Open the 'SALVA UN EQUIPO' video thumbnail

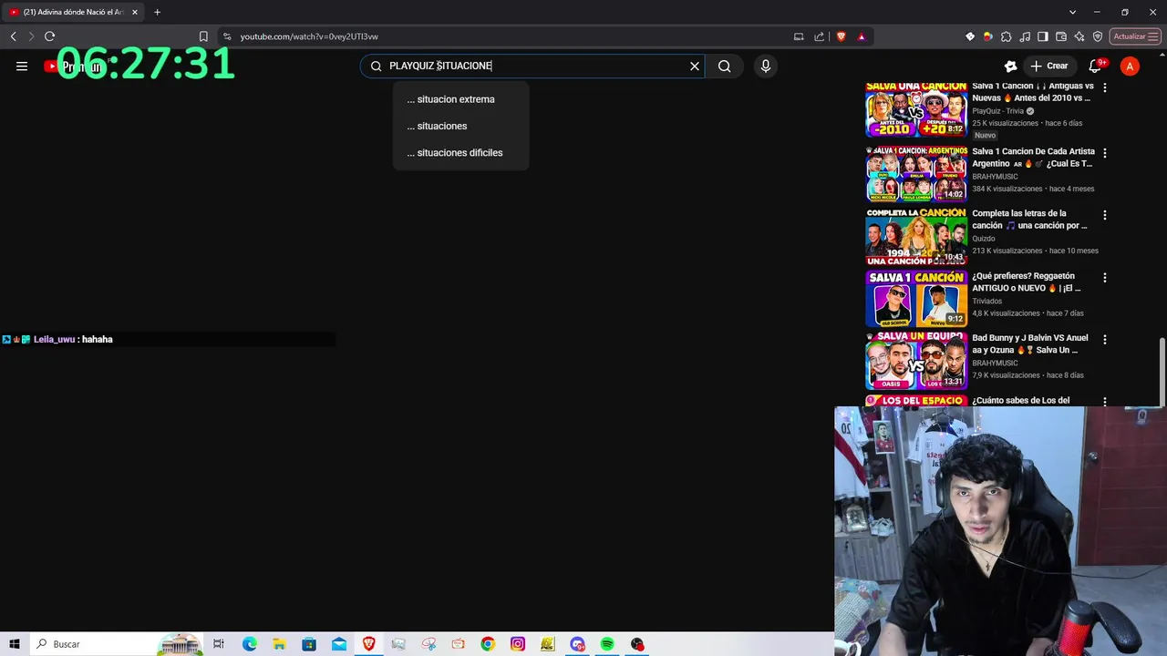(915, 361)
